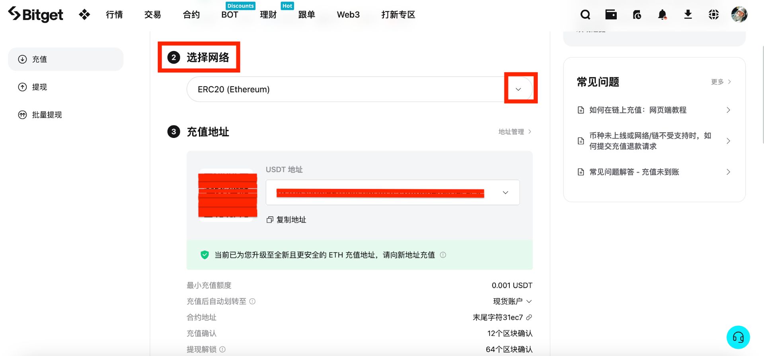Open article 如何在链上充值：网页端教程
The image size is (764, 356).
(638, 110)
